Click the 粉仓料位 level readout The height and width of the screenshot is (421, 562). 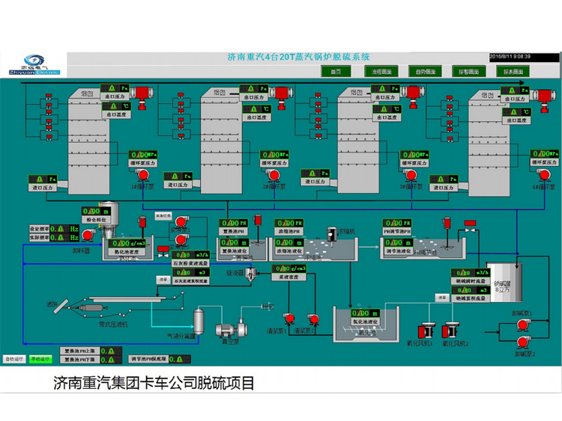point(97,212)
